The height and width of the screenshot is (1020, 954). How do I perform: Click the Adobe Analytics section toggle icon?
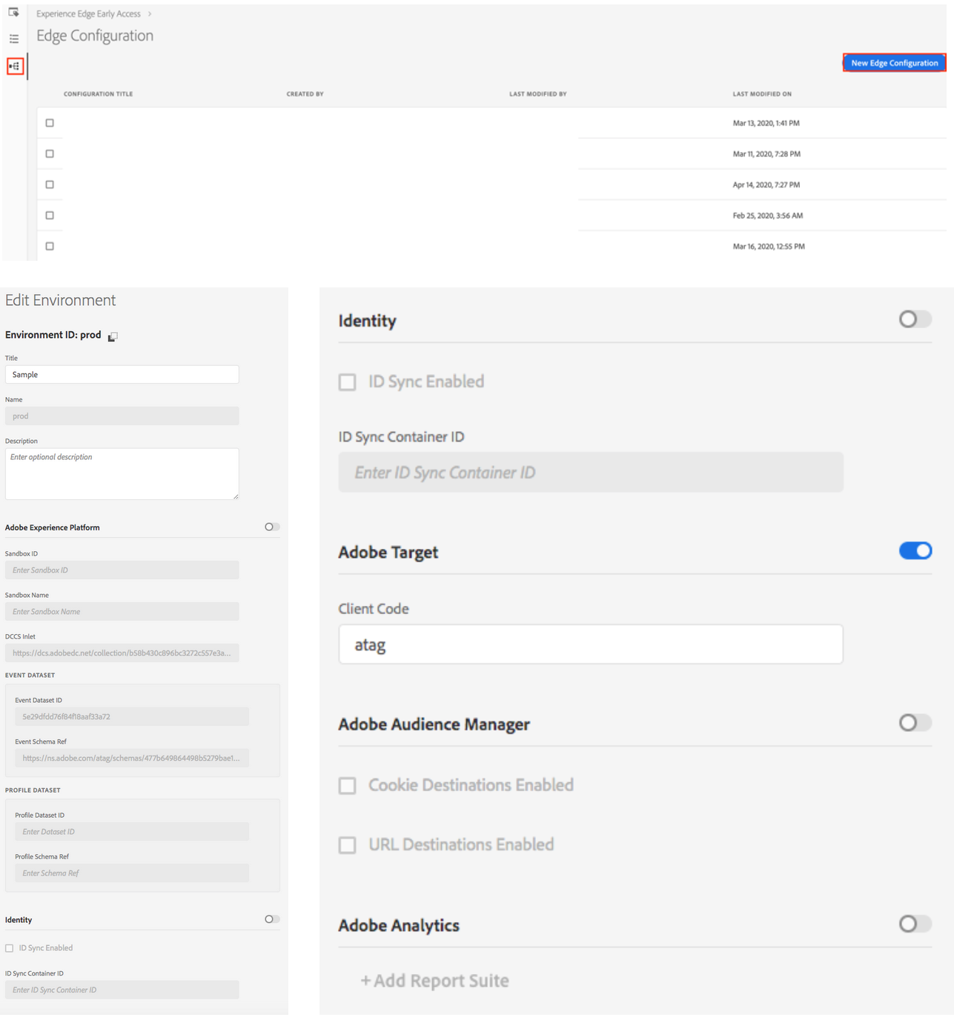(x=915, y=924)
